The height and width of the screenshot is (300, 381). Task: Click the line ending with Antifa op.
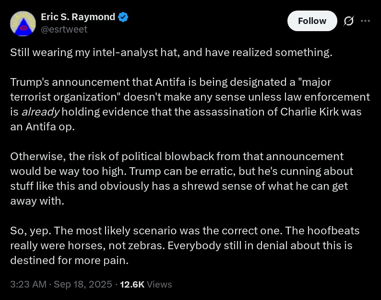click(x=43, y=127)
